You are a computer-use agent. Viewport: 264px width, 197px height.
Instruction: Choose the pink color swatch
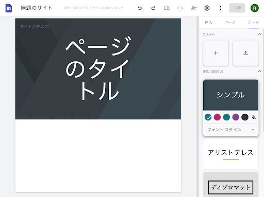[217, 117]
